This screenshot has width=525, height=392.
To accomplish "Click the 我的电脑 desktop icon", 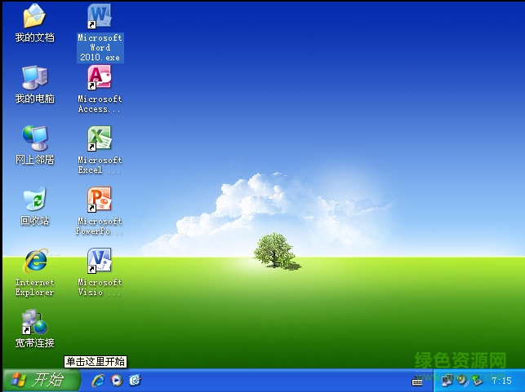I will (x=34, y=78).
